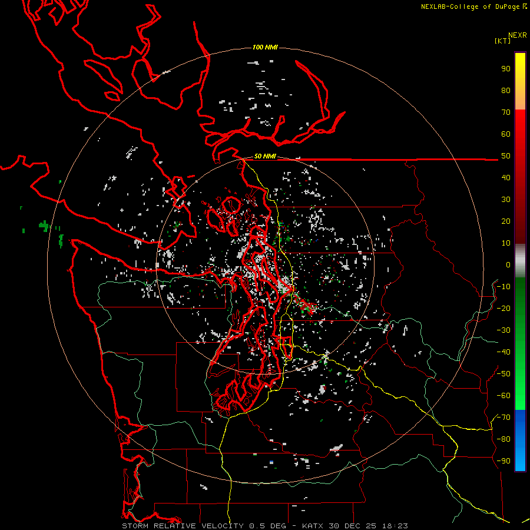Click the 100 NMI range ring label
This screenshot has height=530, width=530.
265,47
